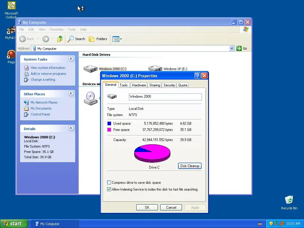The width and height of the screenshot is (304, 228).
Task: Click the Disk Cleanup button
Action: (x=190, y=166)
